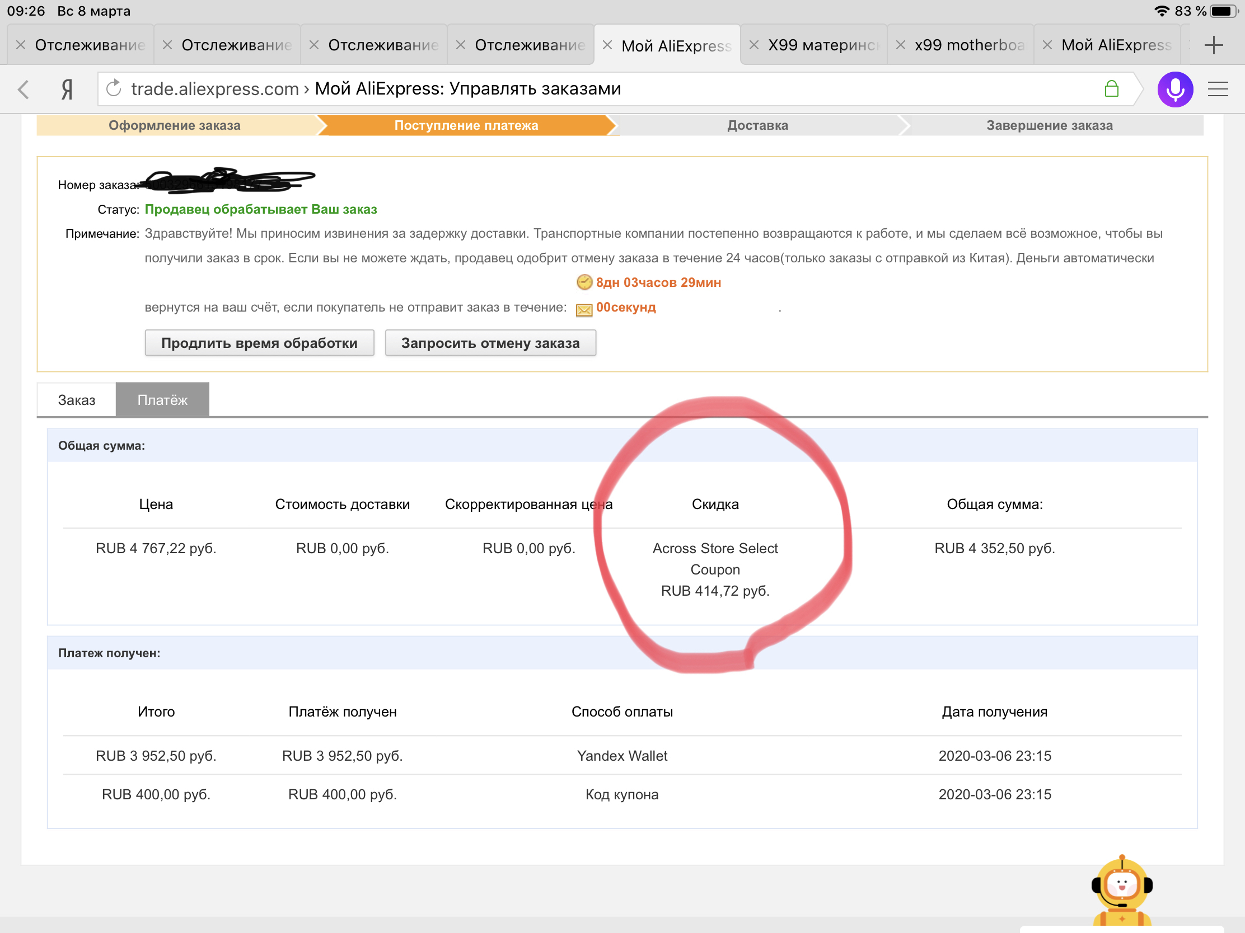Switch to the last Мой AliExpress browser tab
This screenshot has height=933, width=1245.
coord(1116,45)
